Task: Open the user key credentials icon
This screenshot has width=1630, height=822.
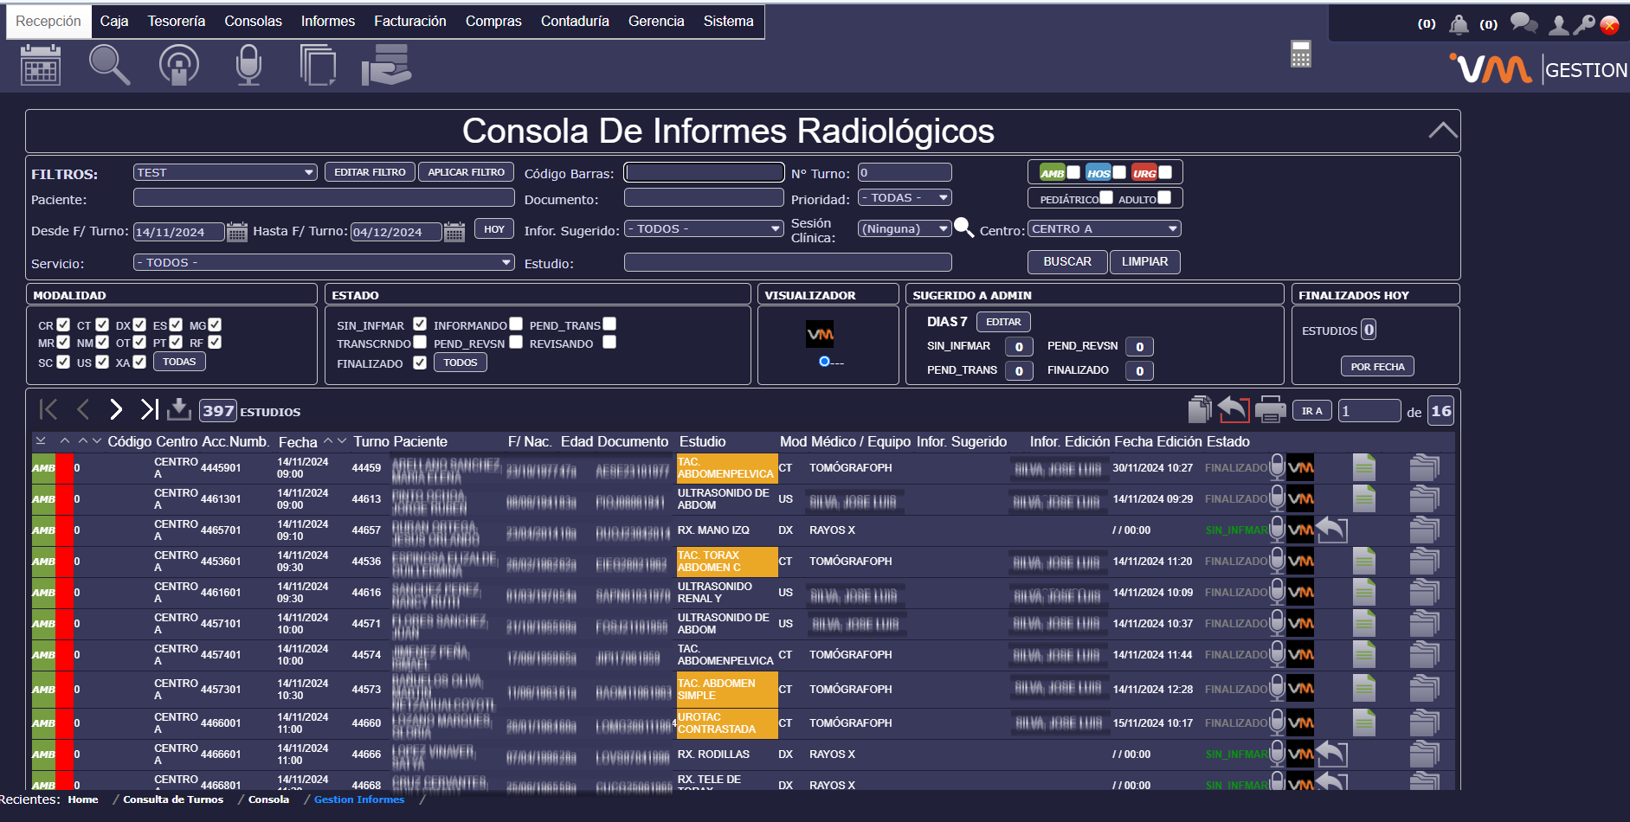Action: (1584, 24)
